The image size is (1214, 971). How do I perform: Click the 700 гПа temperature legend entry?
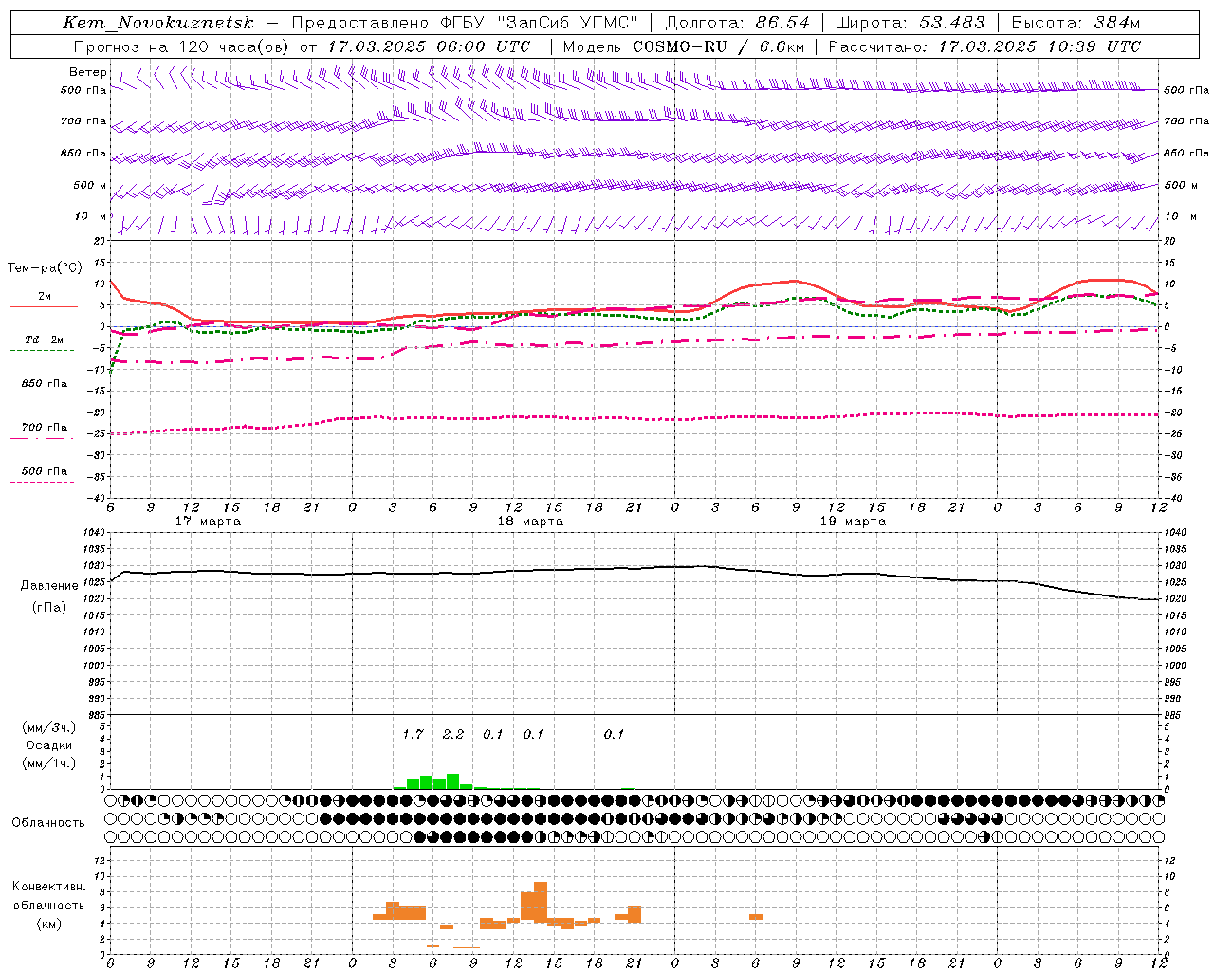[x=44, y=428]
